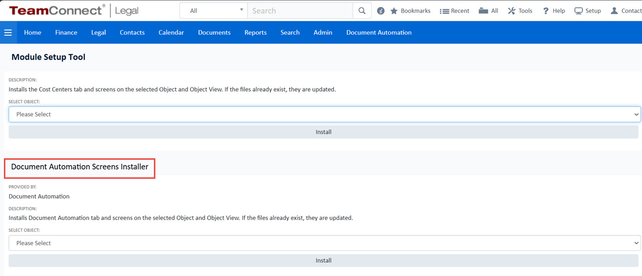Click the Cost Centers description text
The width and height of the screenshot is (642, 276).
(x=172, y=89)
